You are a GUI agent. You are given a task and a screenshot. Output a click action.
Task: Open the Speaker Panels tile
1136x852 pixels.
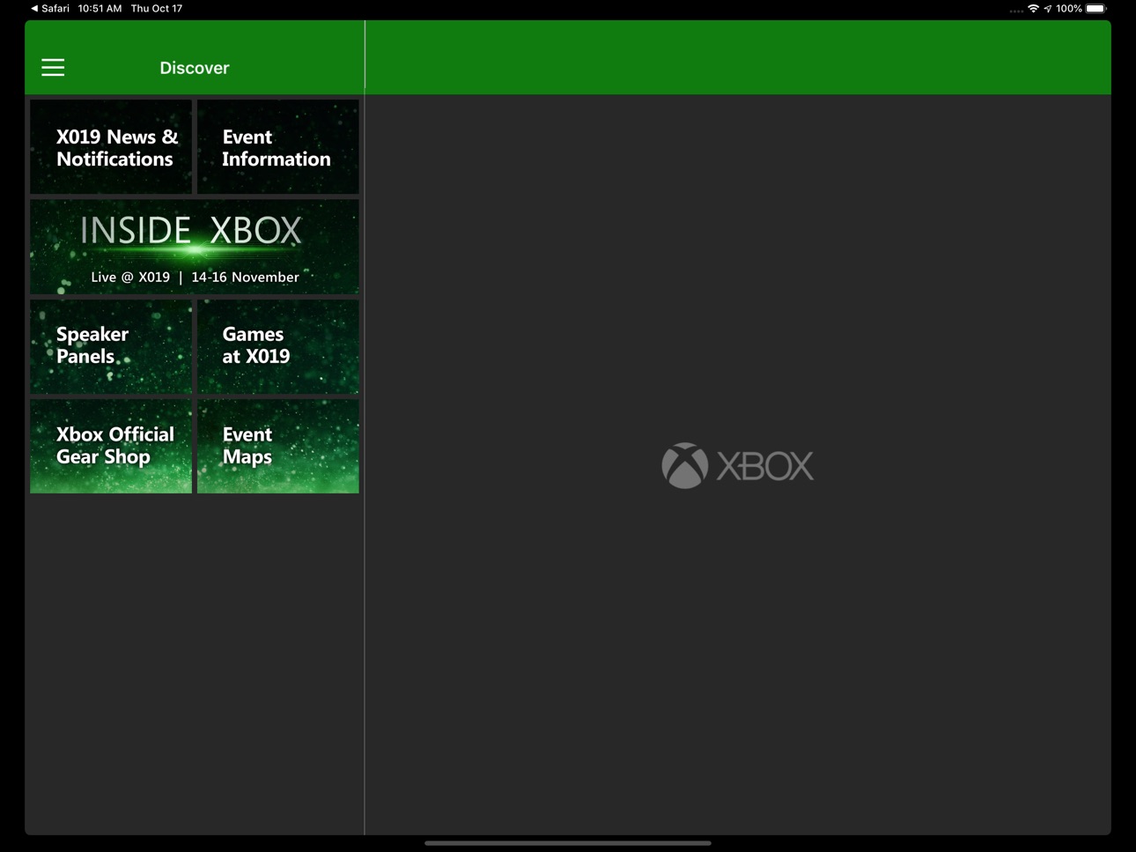tap(111, 346)
